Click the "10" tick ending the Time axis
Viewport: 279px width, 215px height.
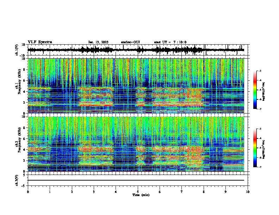coord(248,192)
